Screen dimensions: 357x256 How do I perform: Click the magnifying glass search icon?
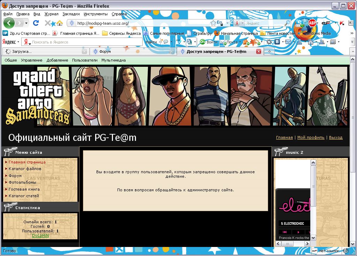[x=288, y=23]
